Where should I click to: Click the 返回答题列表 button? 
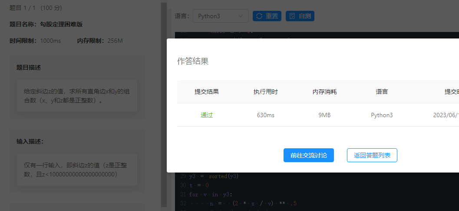point(372,155)
